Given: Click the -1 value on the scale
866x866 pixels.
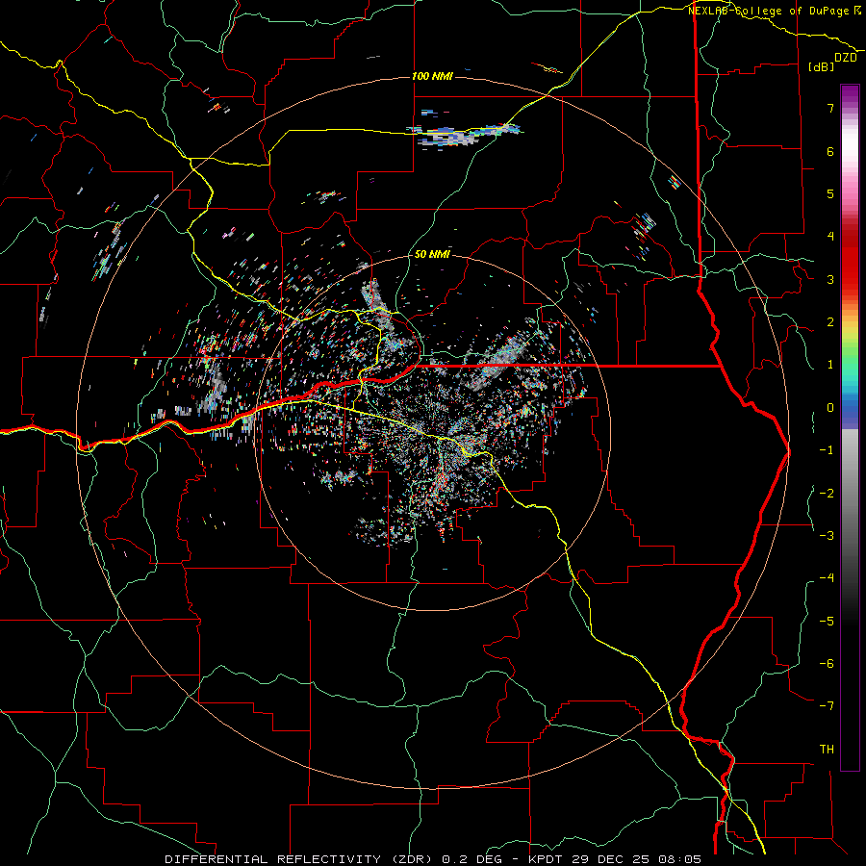Looking at the screenshot, I should [827, 450].
